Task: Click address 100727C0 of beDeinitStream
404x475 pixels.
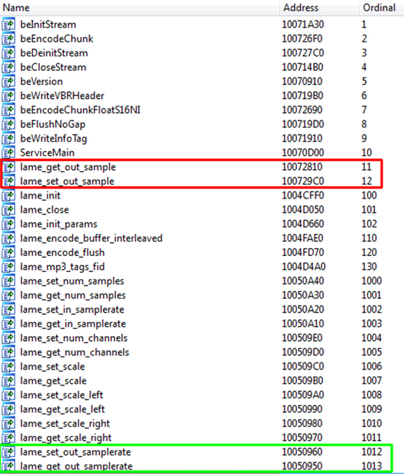Action: tap(303, 53)
